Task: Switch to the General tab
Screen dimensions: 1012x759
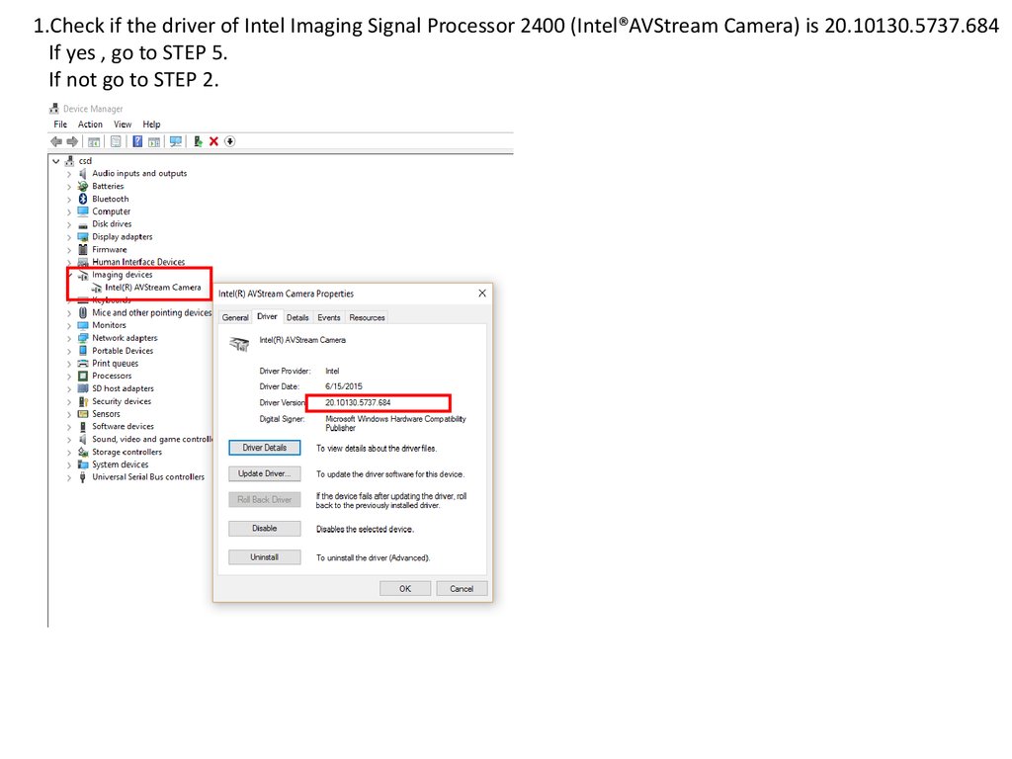Action: pos(235,317)
